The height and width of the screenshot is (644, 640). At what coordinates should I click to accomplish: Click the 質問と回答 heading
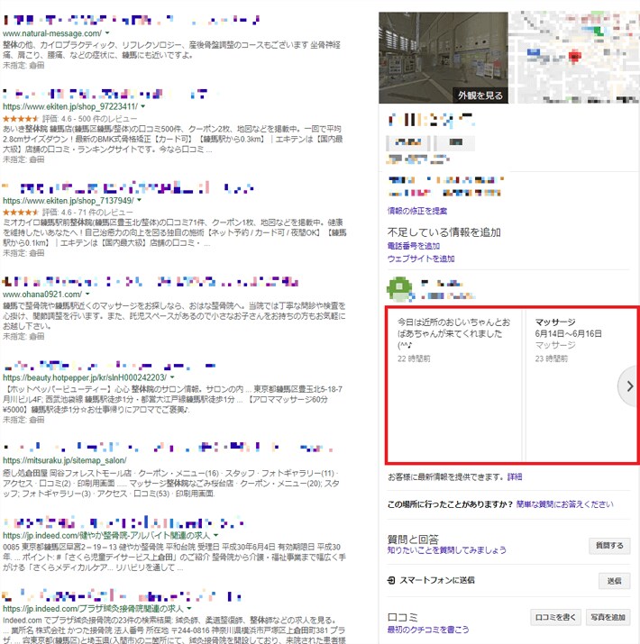(x=413, y=539)
